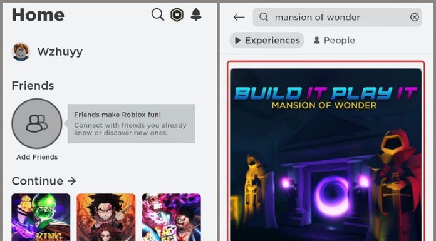436x241 pixels.
Task: Click the Wzhuyy username text
Action: point(60,52)
